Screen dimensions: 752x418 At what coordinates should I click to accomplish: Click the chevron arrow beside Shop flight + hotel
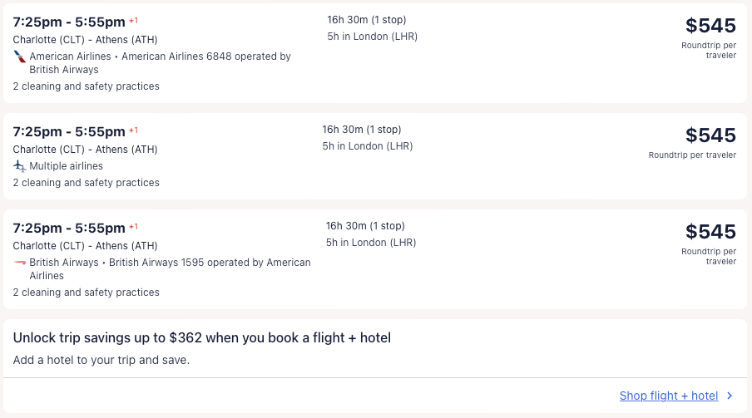(730, 396)
